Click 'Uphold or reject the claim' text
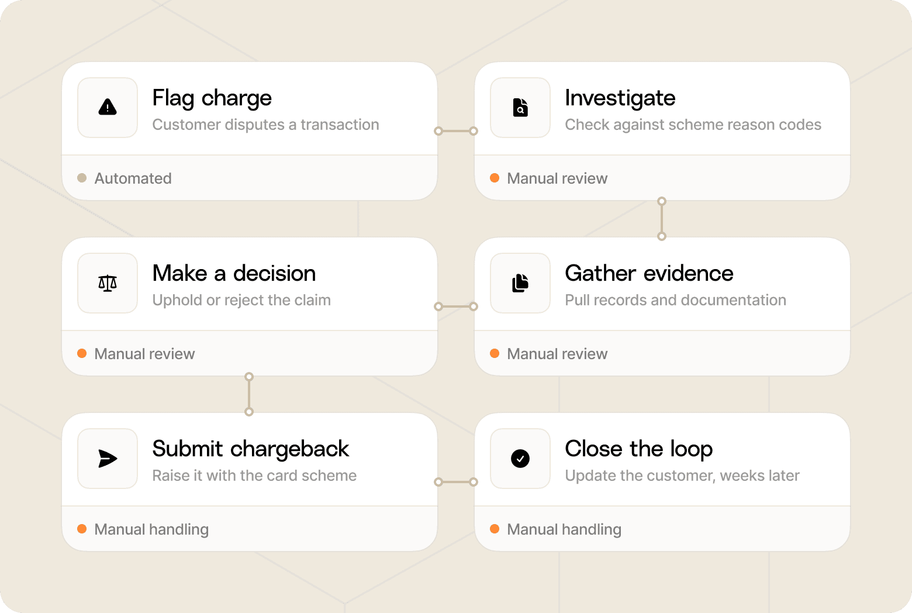The width and height of the screenshot is (912, 613). pos(241,300)
